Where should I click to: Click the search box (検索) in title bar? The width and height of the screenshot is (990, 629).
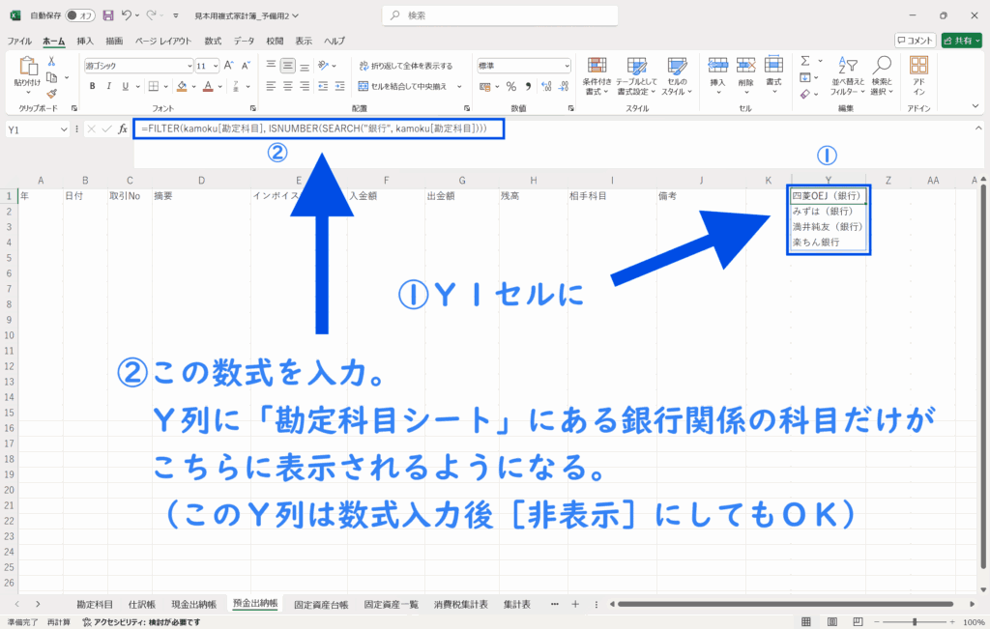(500, 15)
